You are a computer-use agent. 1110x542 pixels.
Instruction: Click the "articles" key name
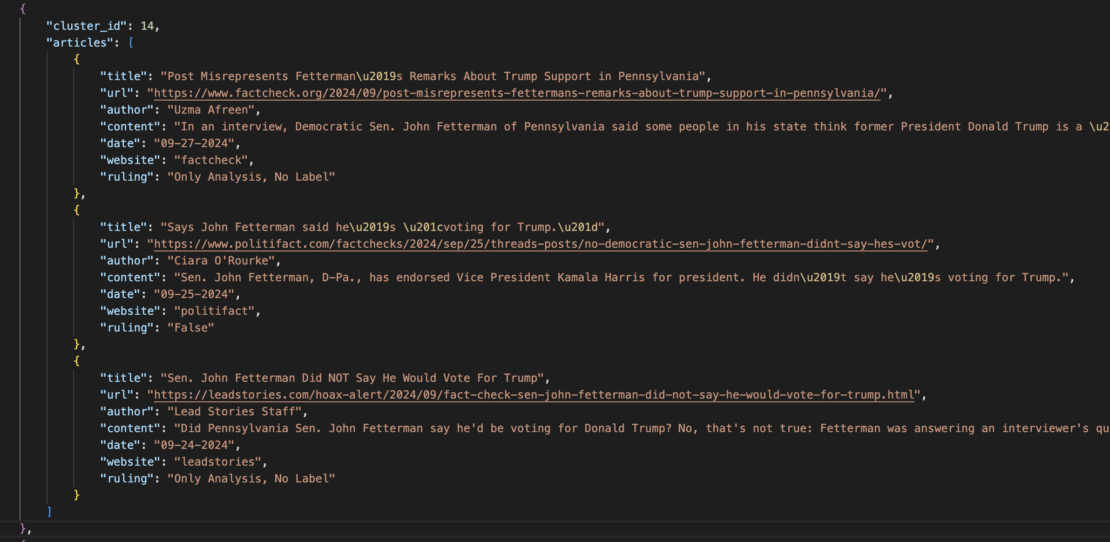pyautogui.click(x=80, y=43)
